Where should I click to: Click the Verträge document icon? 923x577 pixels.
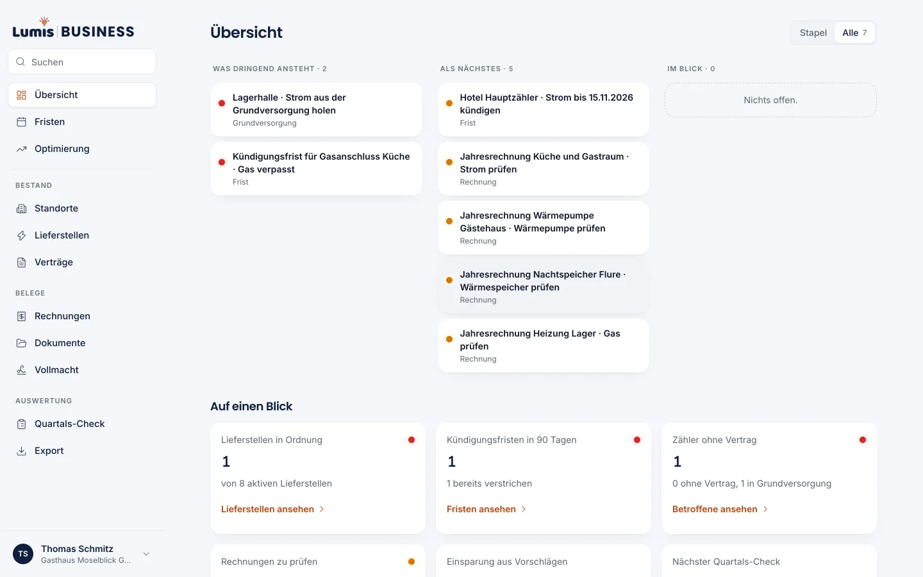[x=21, y=262]
